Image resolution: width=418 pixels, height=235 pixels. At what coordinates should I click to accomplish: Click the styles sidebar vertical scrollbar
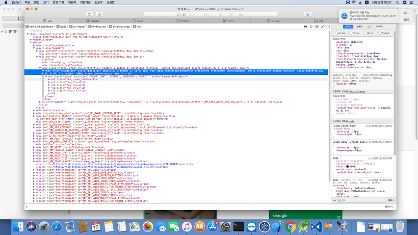[x=395, y=93]
